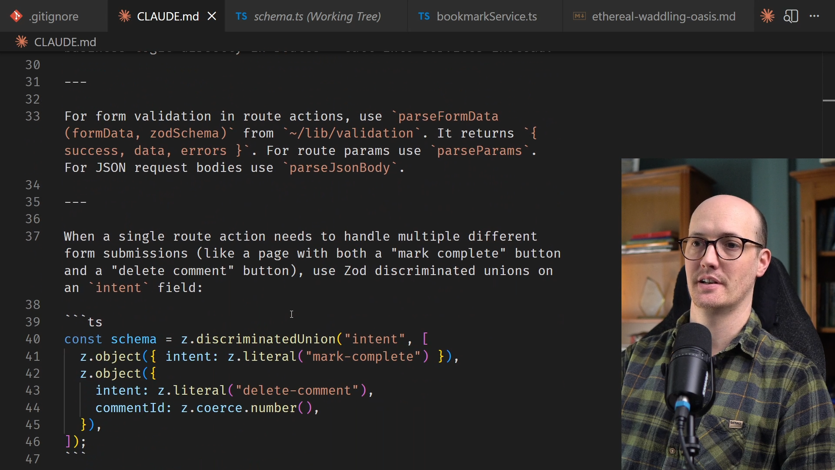This screenshot has width=835, height=470.
Task: Click the CLAUDE.md breadcrumb
Action: [65, 42]
